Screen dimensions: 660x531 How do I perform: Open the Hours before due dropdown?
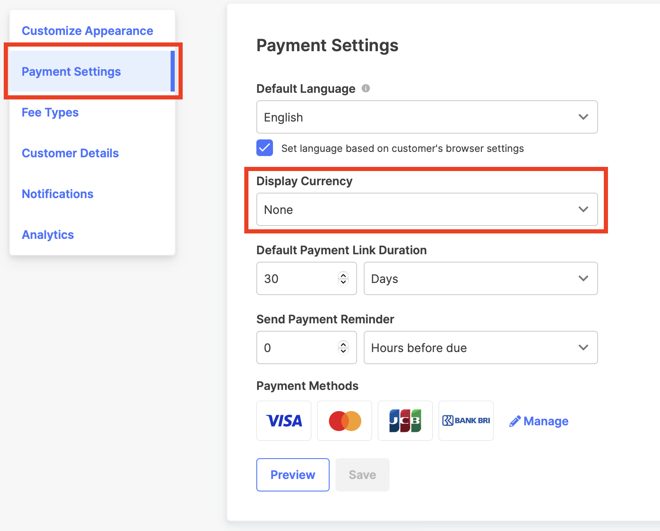pyautogui.click(x=481, y=347)
